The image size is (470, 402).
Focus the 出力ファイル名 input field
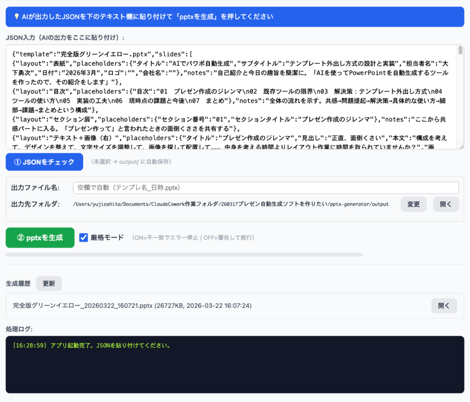(266, 188)
